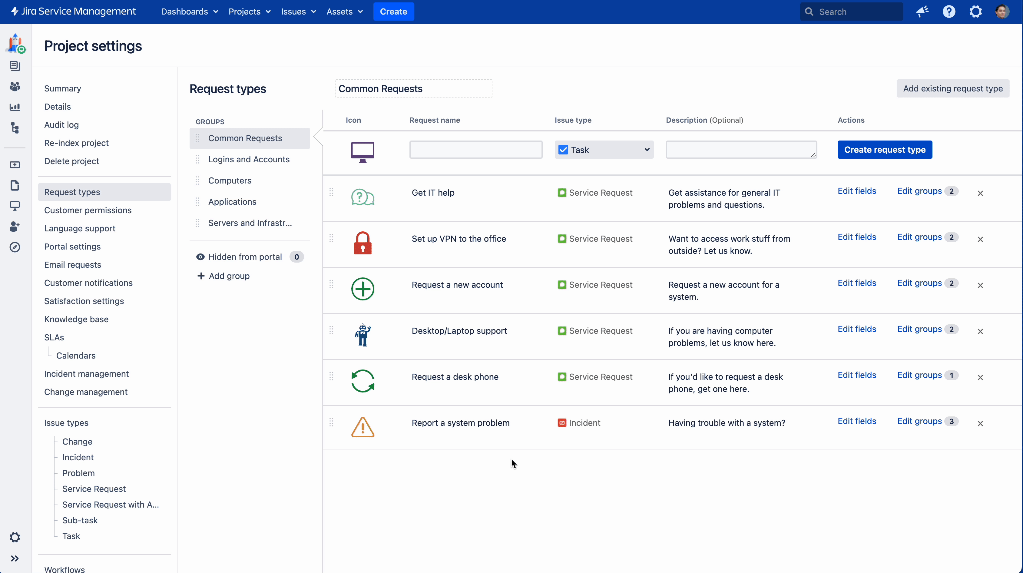The width and height of the screenshot is (1023, 573).
Task: Open the help question mark icon
Action: point(949,12)
